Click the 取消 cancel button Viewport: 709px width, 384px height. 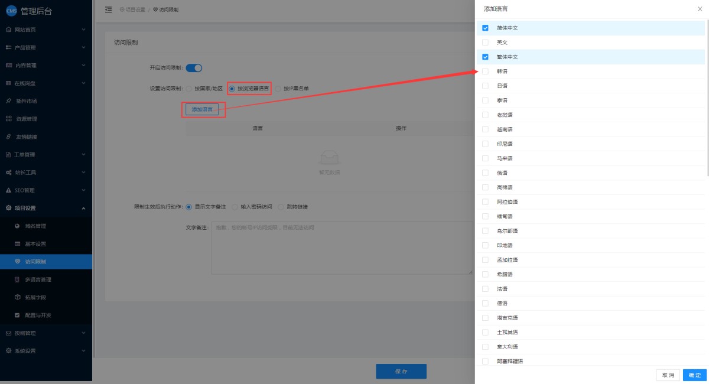[668, 375]
